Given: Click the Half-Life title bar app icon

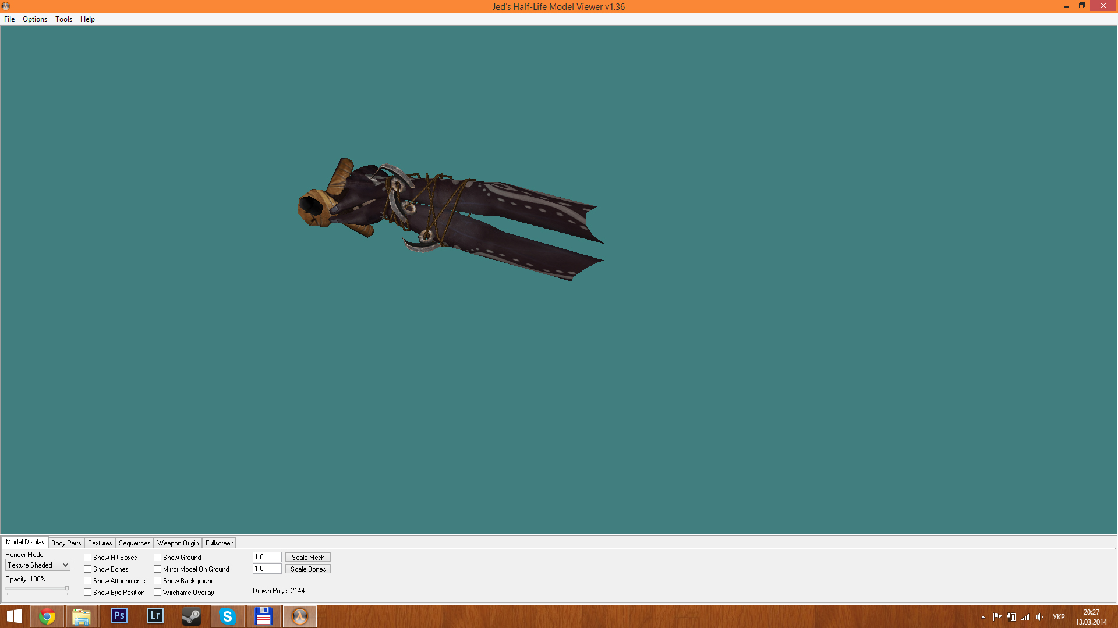Looking at the screenshot, I should [x=6, y=6].
